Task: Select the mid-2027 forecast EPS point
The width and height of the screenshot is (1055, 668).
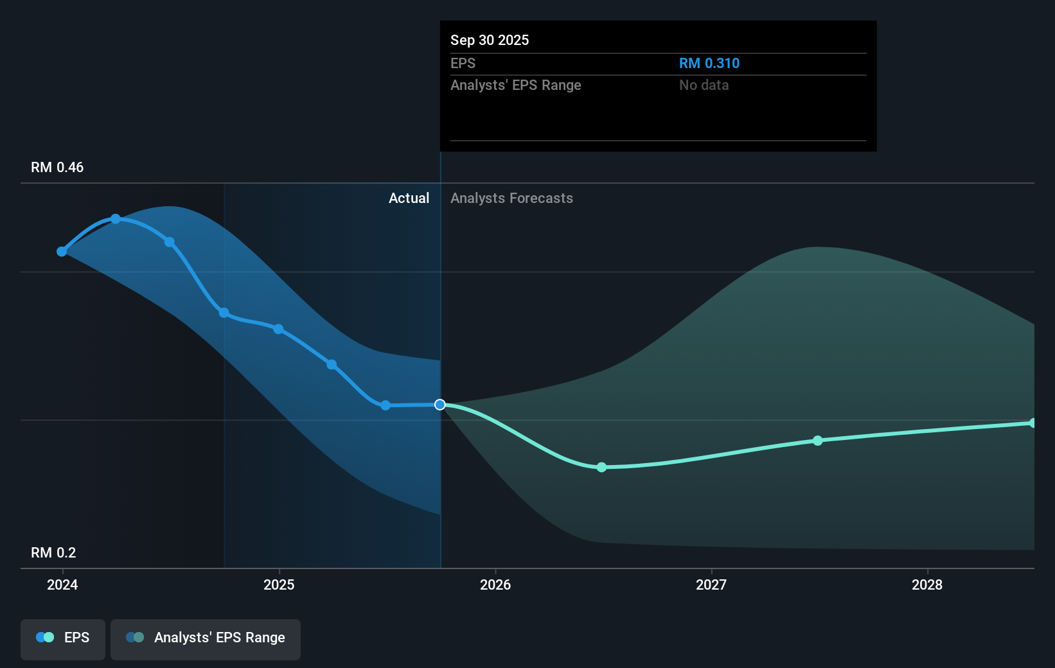Action: click(817, 441)
